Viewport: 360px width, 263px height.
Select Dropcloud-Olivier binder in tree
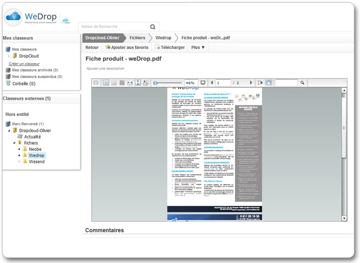click(35, 131)
